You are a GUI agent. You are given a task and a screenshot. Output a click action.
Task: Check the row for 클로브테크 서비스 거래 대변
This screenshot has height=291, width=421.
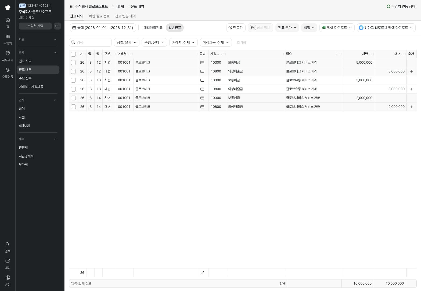(73, 71)
